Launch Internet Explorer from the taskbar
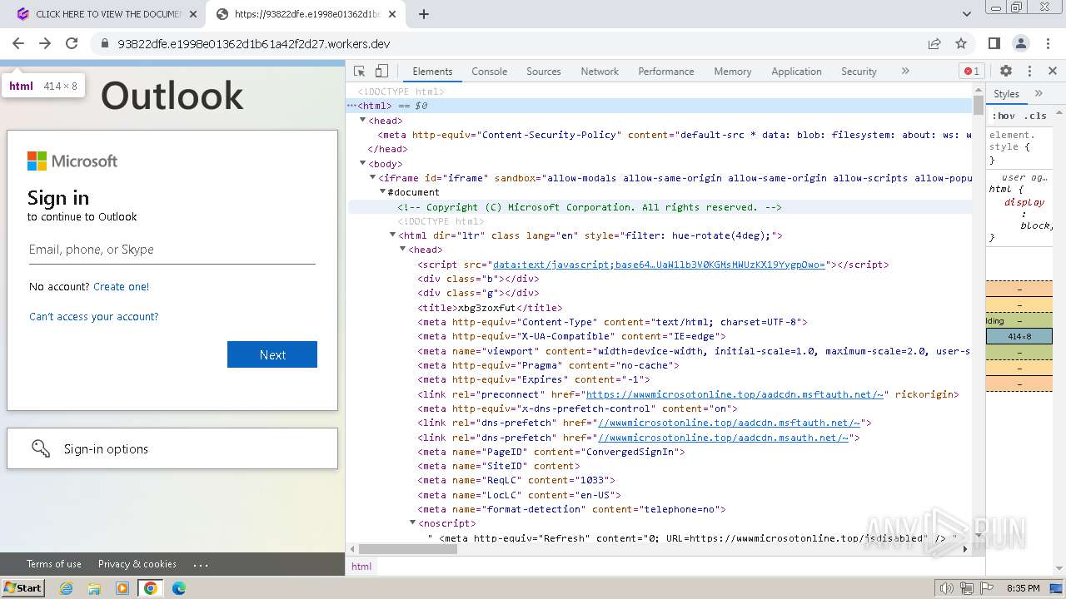 (x=66, y=587)
